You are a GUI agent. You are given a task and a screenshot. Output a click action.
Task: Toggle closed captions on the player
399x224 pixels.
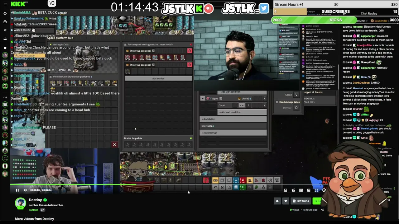click(x=301, y=190)
